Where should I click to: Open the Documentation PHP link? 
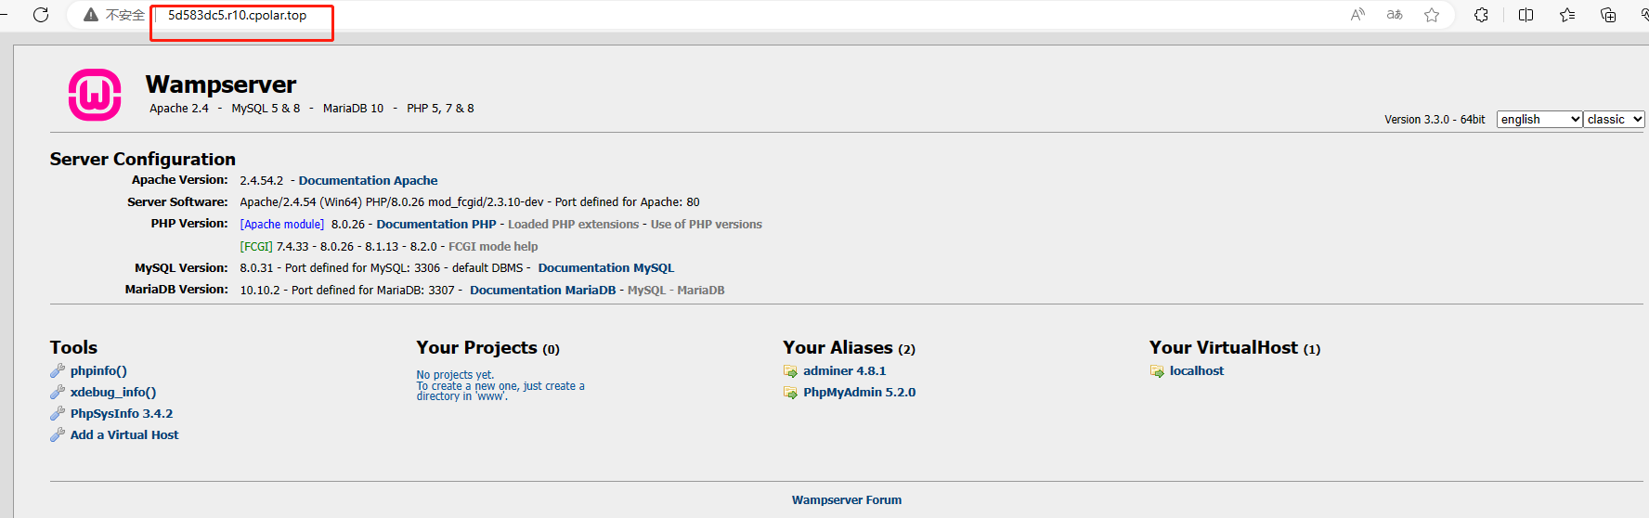click(x=436, y=224)
